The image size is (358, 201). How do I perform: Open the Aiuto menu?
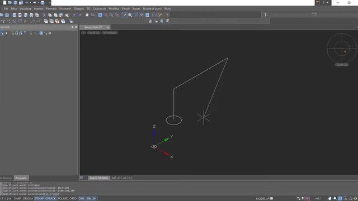pos(168,9)
